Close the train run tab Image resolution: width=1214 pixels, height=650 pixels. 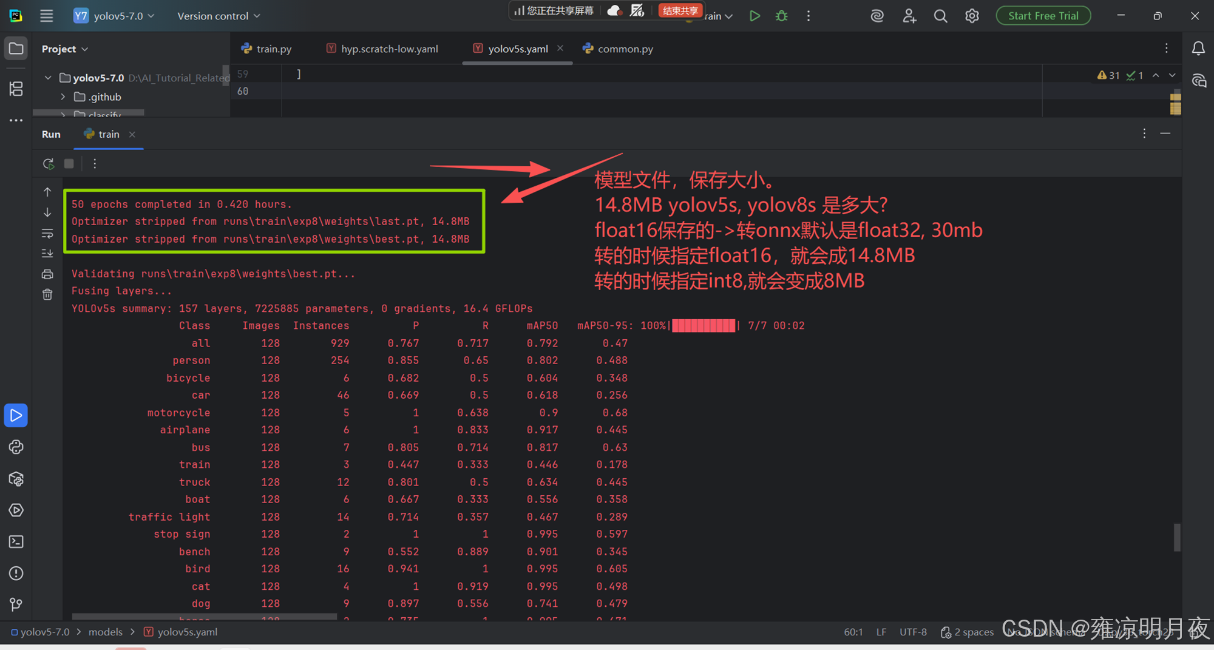coord(132,134)
